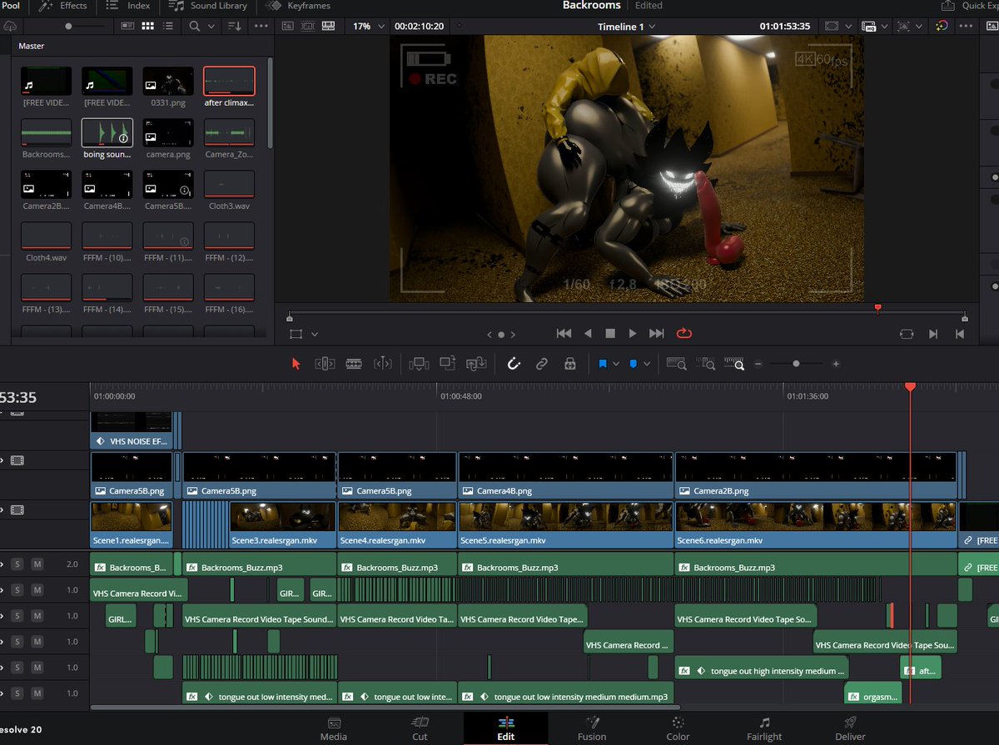
Task: Play the timeline forward
Action: 633,333
